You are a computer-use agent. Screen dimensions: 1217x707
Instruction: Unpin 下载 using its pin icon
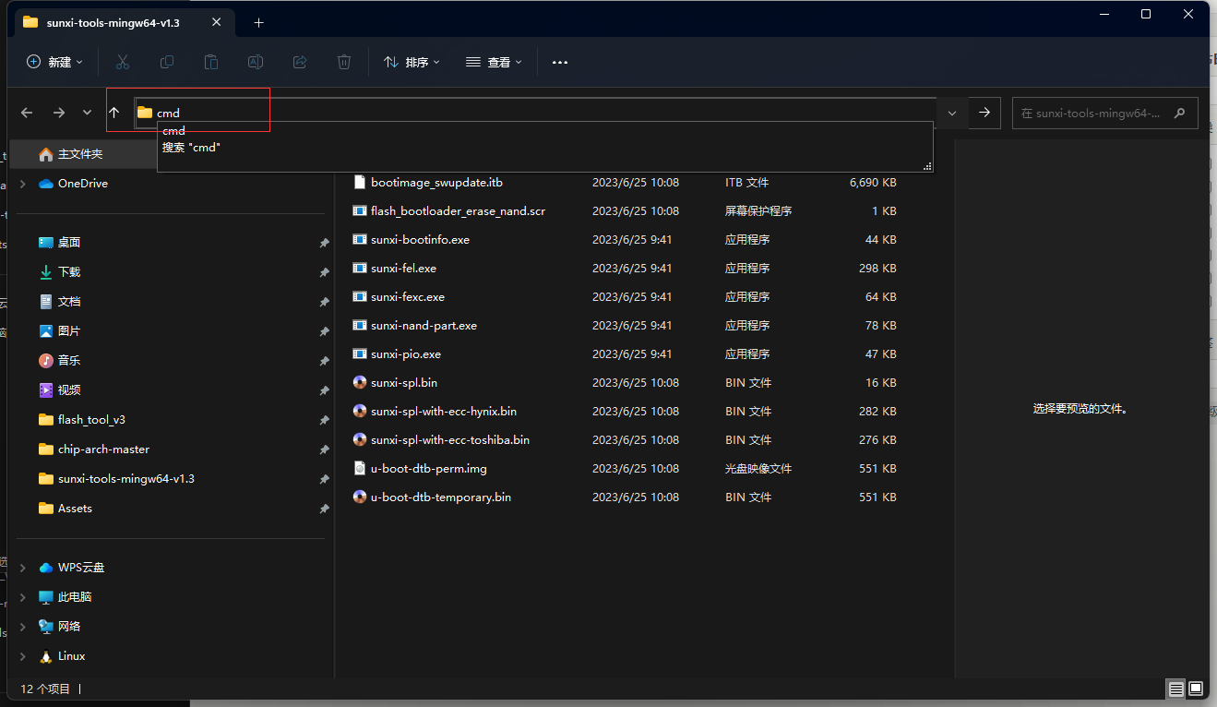coord(324,272)
